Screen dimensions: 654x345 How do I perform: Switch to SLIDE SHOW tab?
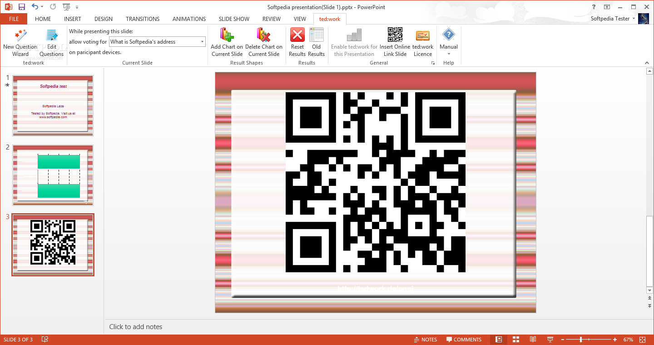[234, 19]
